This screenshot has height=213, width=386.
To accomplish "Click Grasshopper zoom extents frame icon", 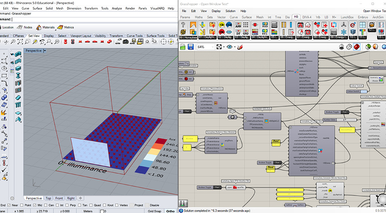I will click(219, 47).
